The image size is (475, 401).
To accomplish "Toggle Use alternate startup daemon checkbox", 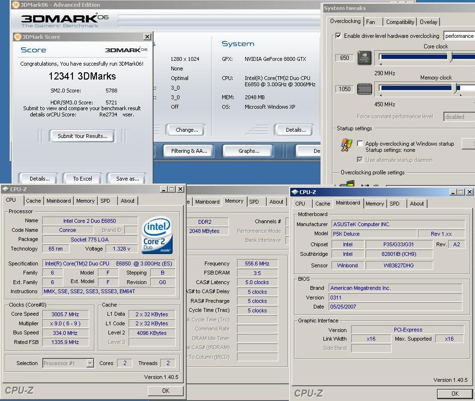I will point(360,160).
